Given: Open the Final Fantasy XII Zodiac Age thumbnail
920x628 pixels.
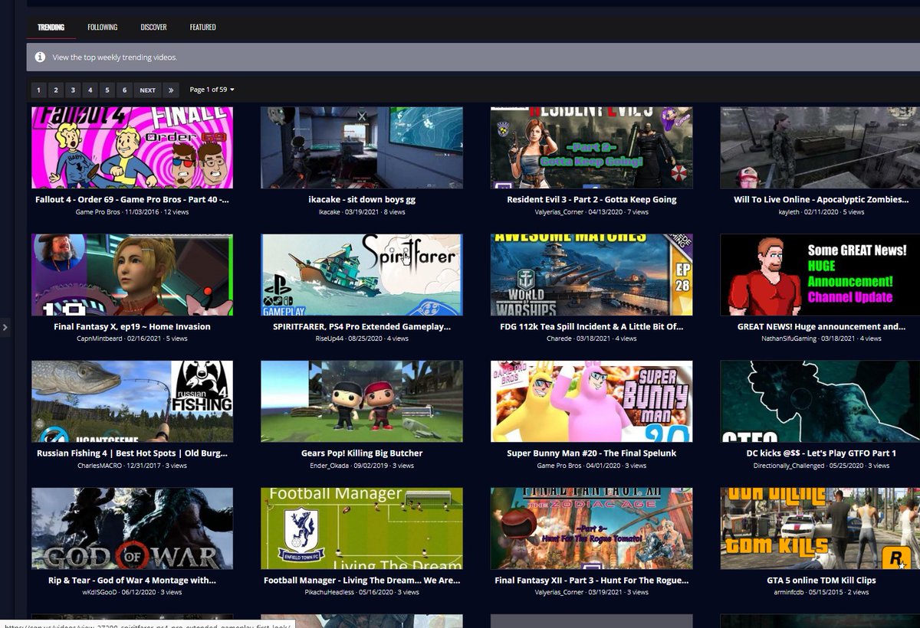Looking at the screenshot, I should click(x=592, y=528).
